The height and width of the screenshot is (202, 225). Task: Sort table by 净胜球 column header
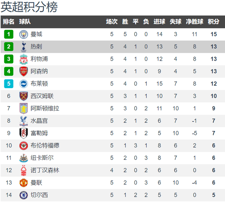[194, 22]
